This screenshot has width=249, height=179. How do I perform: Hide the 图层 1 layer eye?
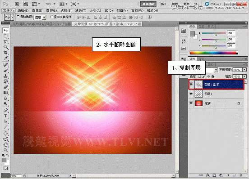[191, 94]
